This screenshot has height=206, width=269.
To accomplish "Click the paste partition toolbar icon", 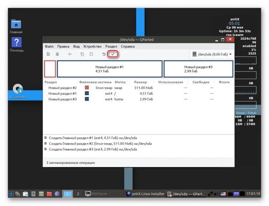I will (x=91, y=54).
